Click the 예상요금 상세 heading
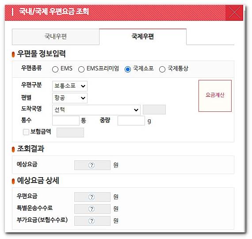The width and height of the screenshot is (252, 239). pos(38,180)
